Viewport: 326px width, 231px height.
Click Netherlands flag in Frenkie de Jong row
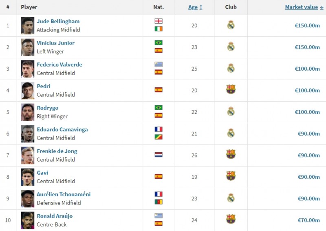pyautogui.click(x=159, y=155)
